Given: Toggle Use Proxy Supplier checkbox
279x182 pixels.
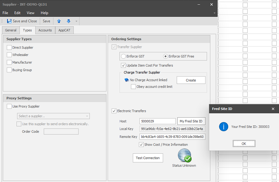Looking at the screenshot, I should pyautogui.click(x=9, y=107).
